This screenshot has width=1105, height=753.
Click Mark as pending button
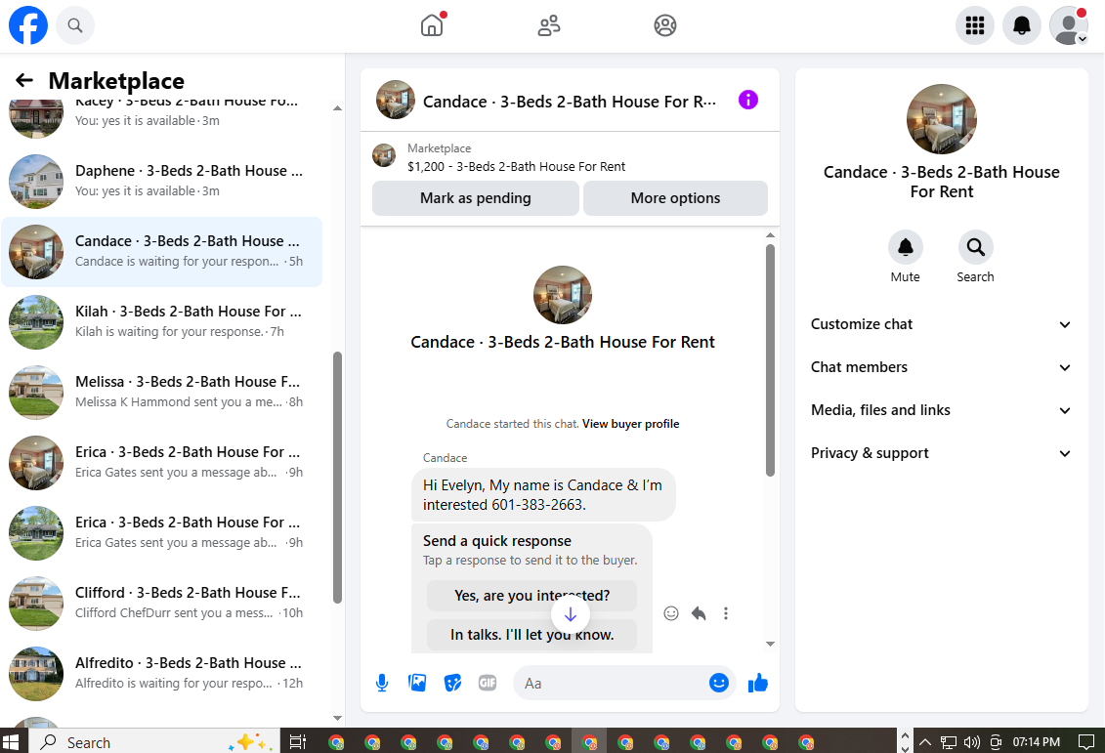476,198
